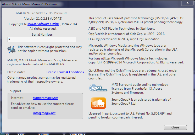Click the 'All rights reserved.' text
Image resolution: width=195 pixels, height=135 pixels.
[43, 29]
